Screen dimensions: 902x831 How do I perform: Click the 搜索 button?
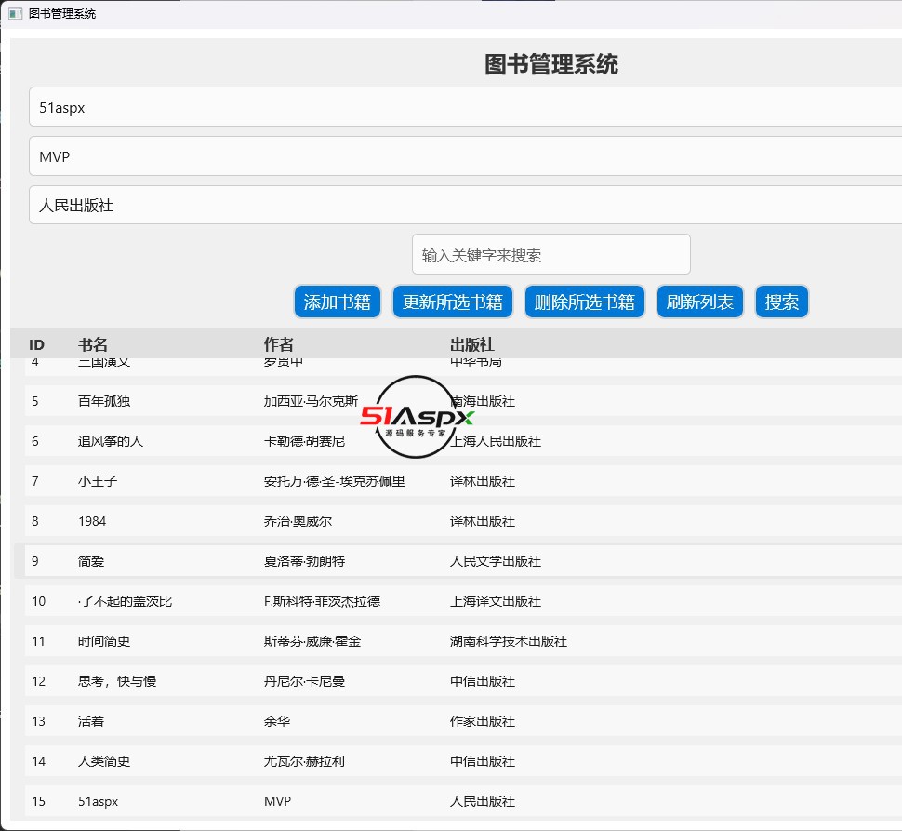tap(781, 302)
